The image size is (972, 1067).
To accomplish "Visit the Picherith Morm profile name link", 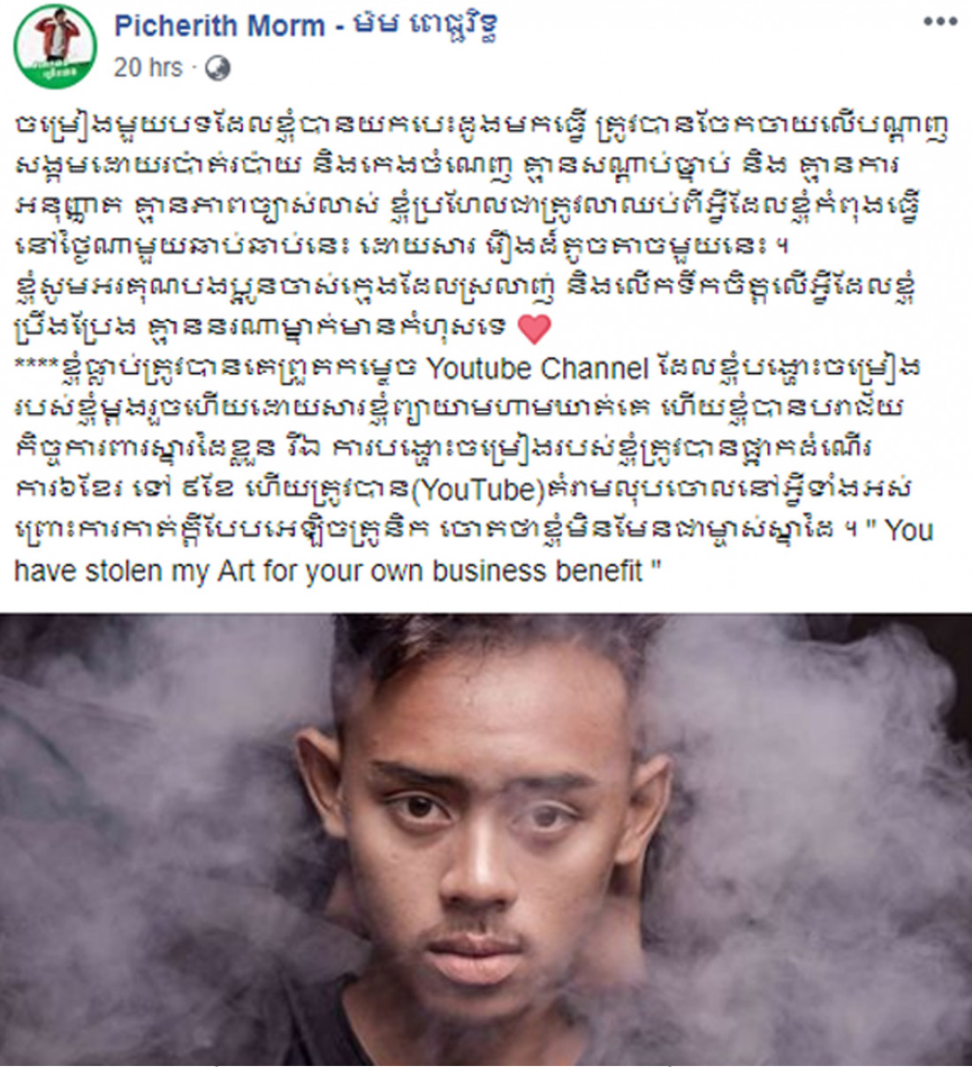I will point(219,26).
